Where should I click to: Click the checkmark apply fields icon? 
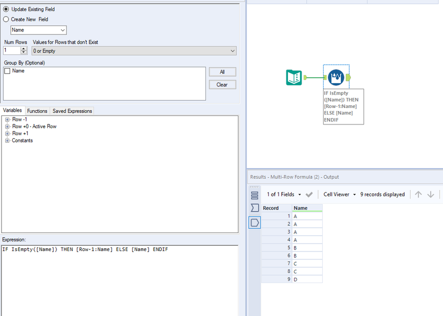309,195
